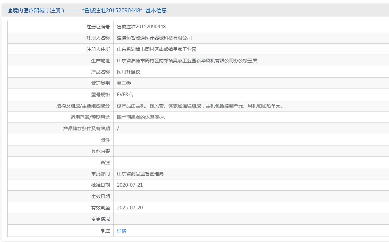Select the composition text starting 该产品由主机

[x=200, y=106]
